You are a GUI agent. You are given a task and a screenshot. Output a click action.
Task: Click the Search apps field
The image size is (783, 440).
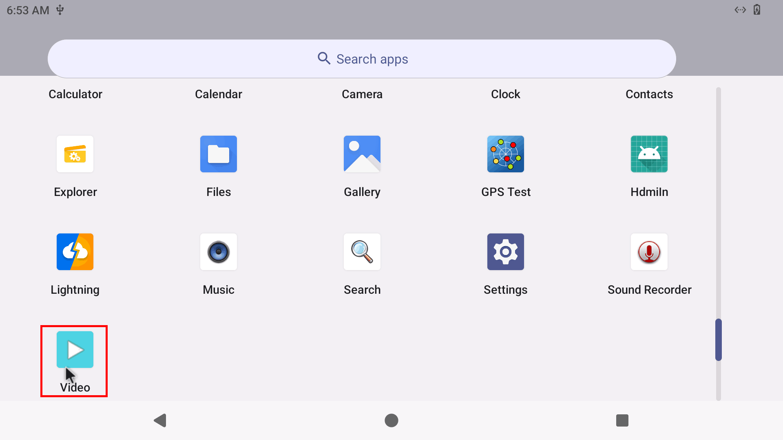[x=362, y=59]
